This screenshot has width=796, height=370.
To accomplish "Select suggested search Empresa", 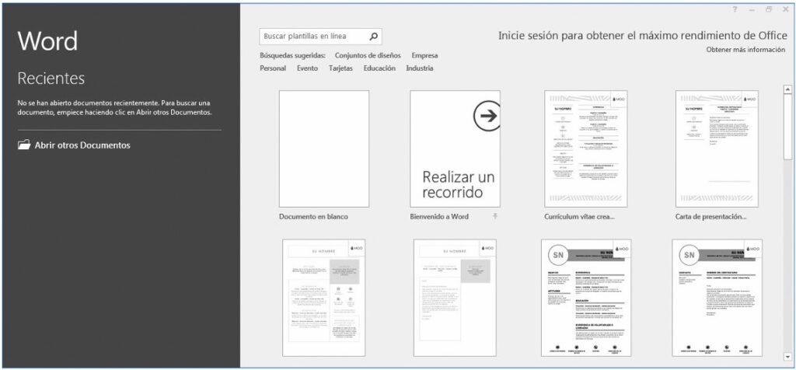I will click(424, 55).
